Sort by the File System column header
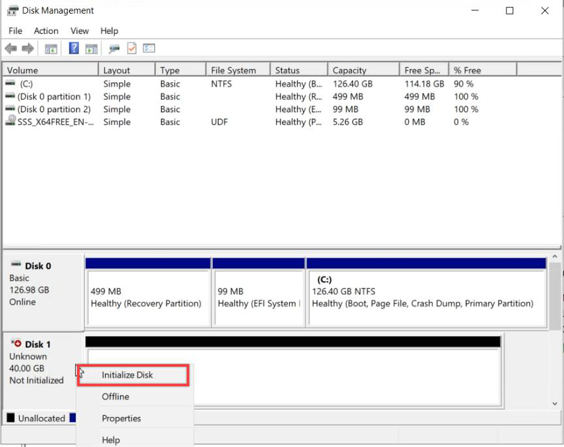 pos(238,70)
